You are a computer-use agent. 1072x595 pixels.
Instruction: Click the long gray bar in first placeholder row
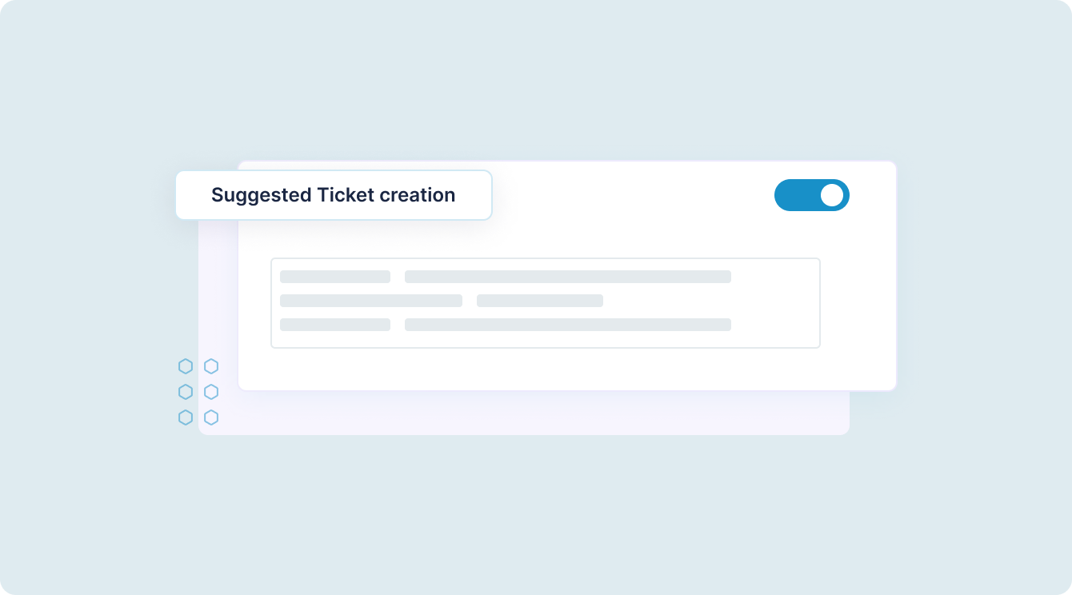tap(568, 277)
